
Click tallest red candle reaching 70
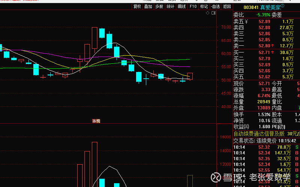(x=94, y=38)
